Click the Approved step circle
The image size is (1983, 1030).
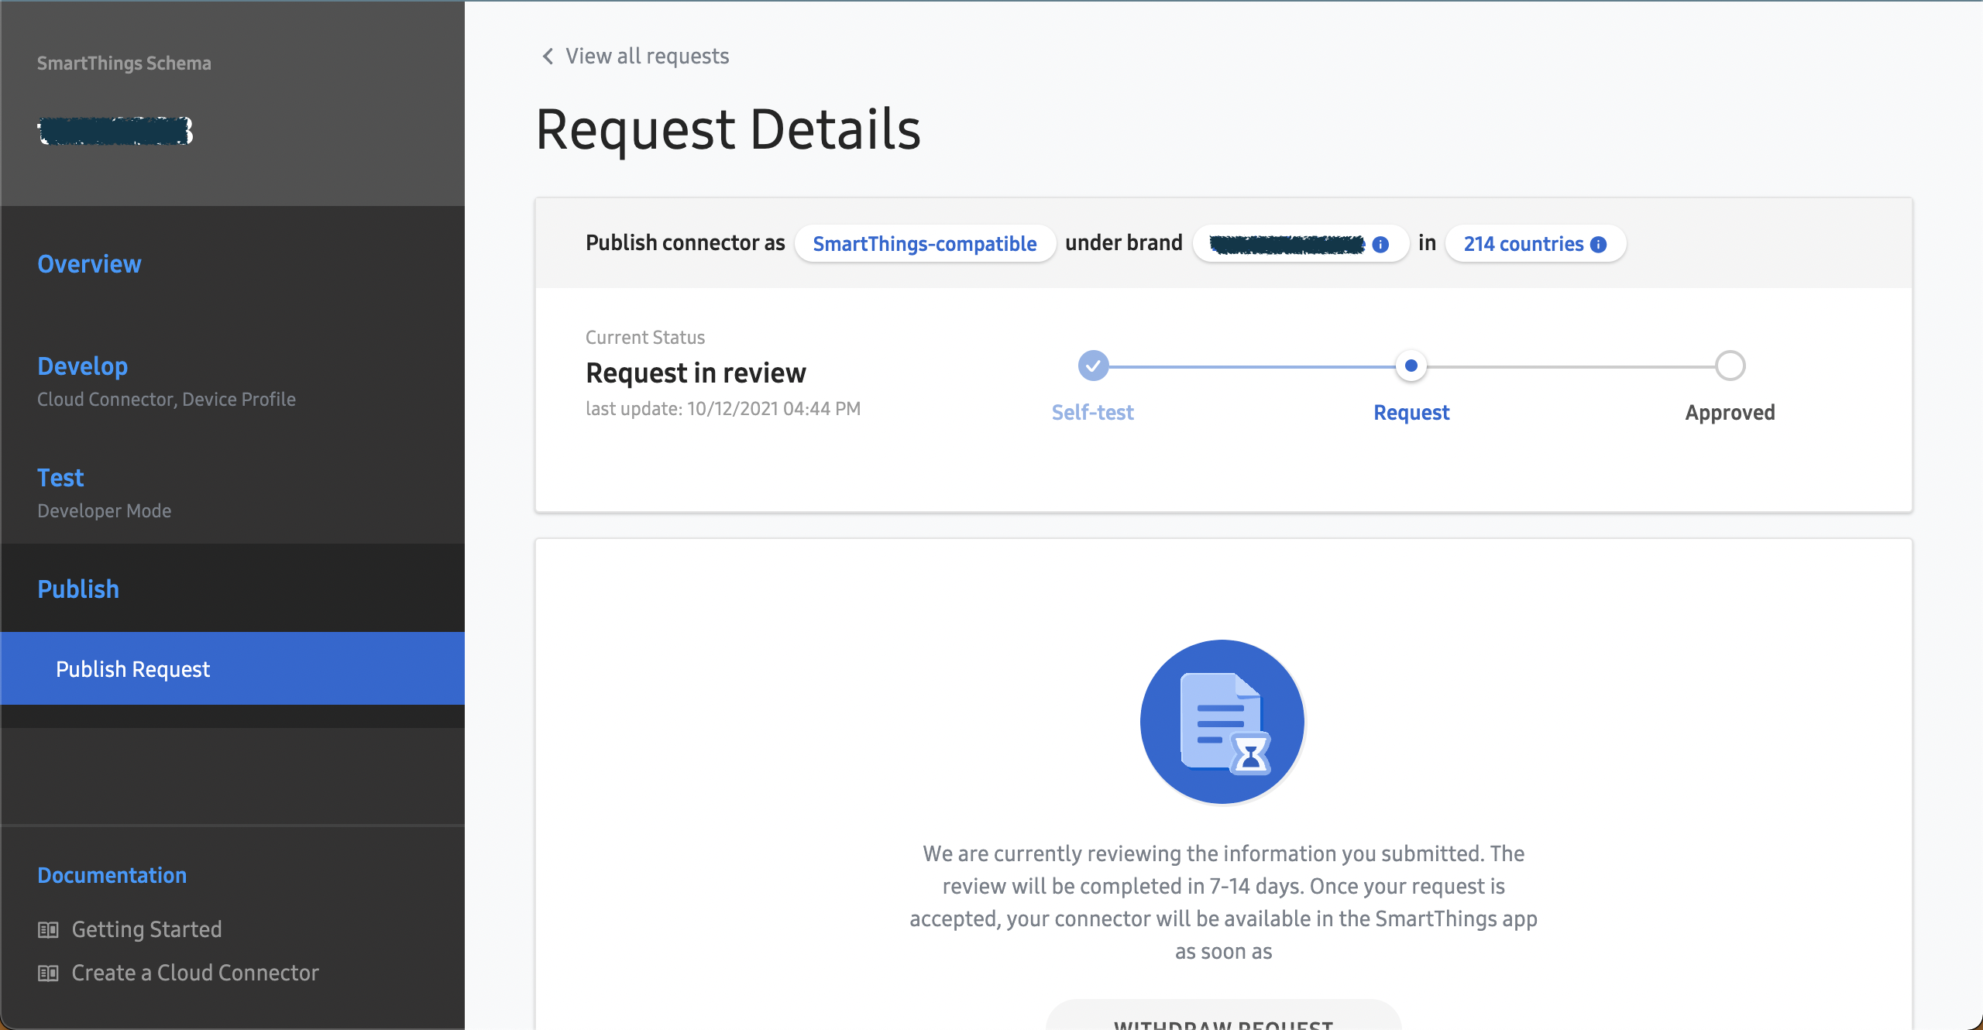pyautogui.click(x=1730, y=366)
